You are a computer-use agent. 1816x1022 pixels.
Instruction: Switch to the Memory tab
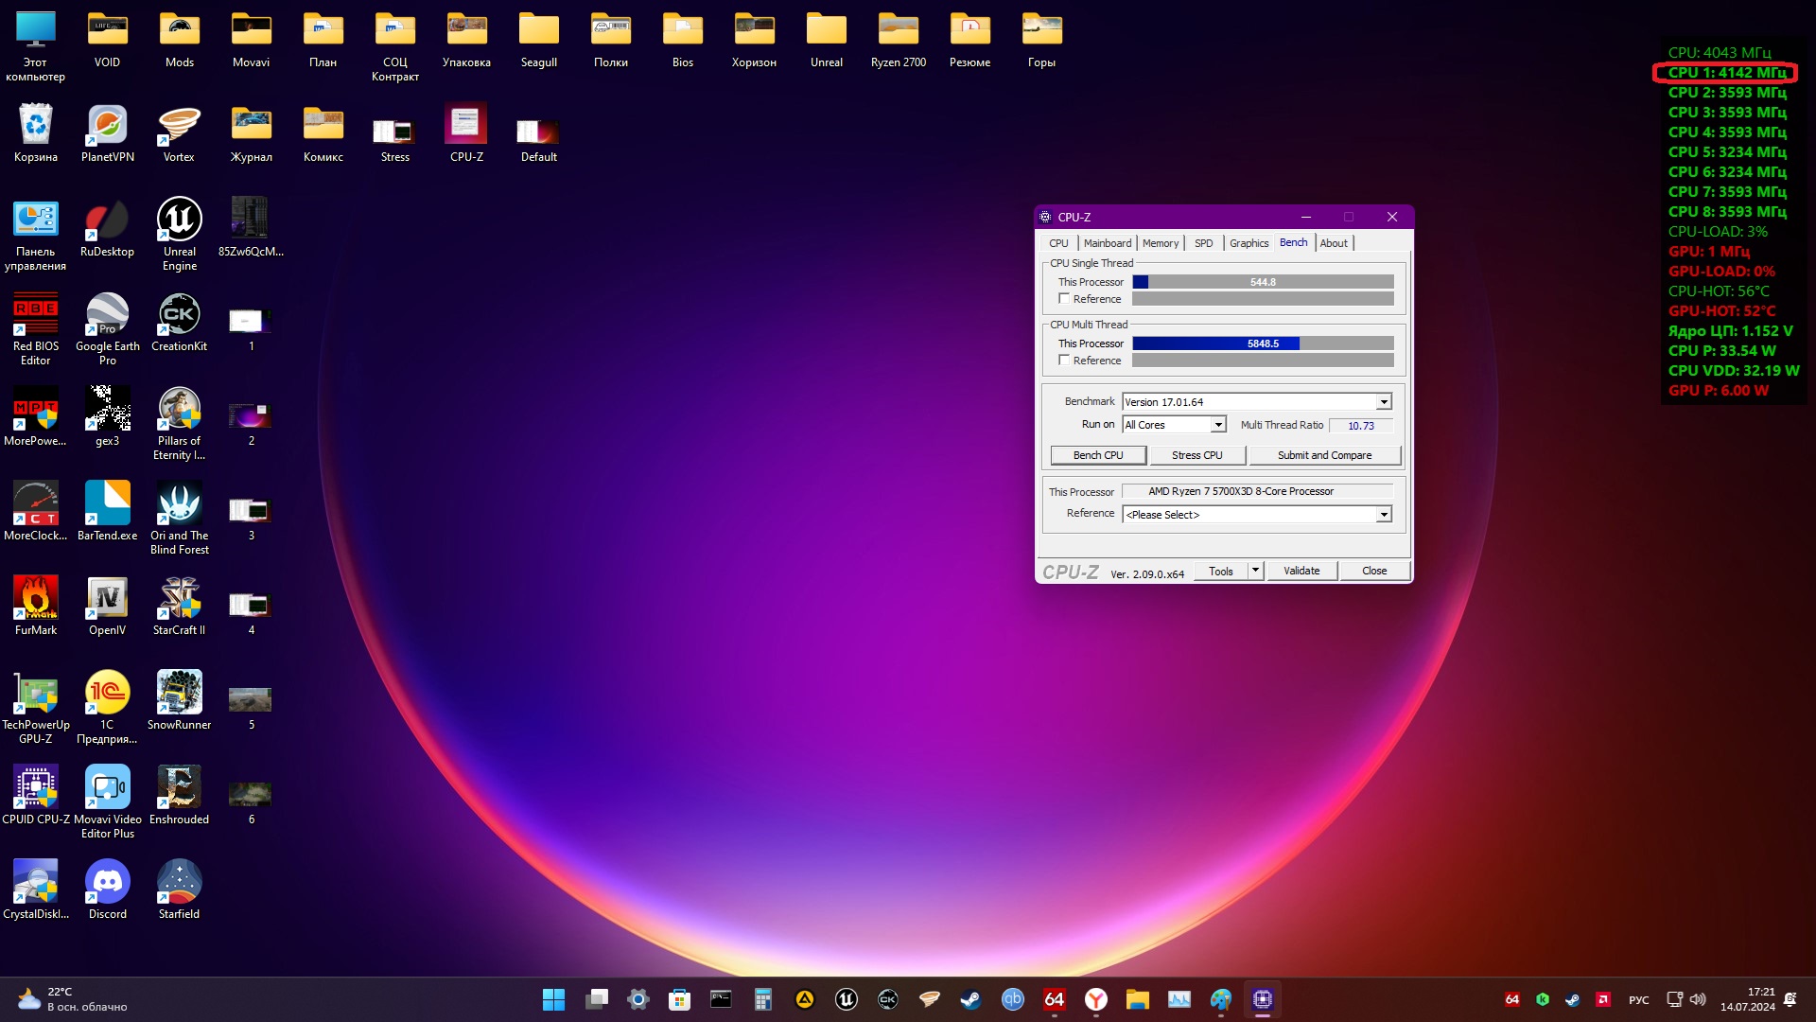tap(1160, 243)
